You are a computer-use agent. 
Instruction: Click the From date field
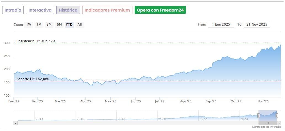coord(221,24)
